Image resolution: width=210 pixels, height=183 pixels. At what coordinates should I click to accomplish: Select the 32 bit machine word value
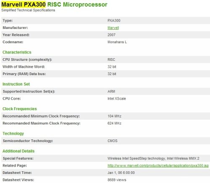(112, 67)
